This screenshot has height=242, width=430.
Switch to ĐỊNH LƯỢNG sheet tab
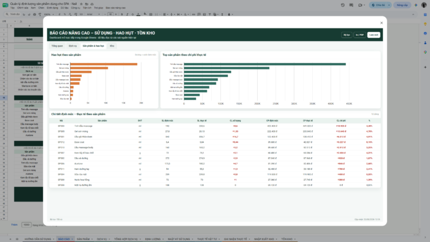152,239
